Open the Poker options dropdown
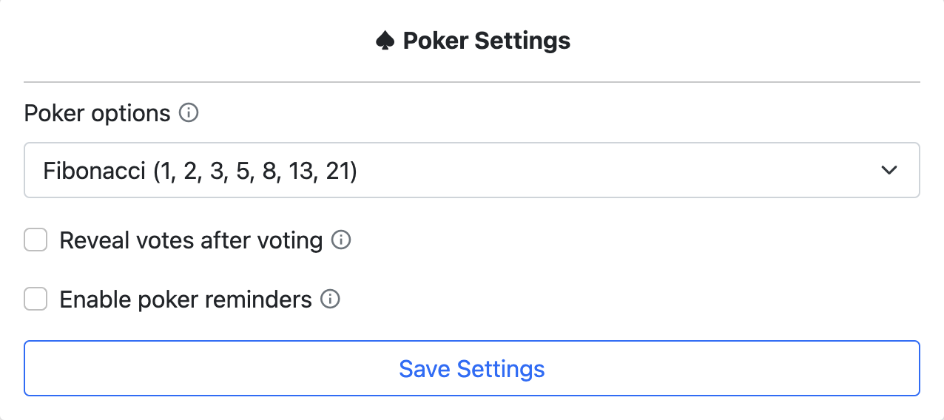 [471, 171]
